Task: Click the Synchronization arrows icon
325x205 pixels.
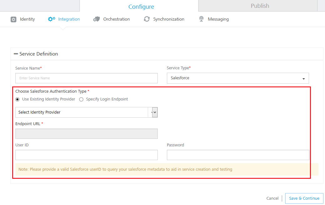Action: [147, 19]
